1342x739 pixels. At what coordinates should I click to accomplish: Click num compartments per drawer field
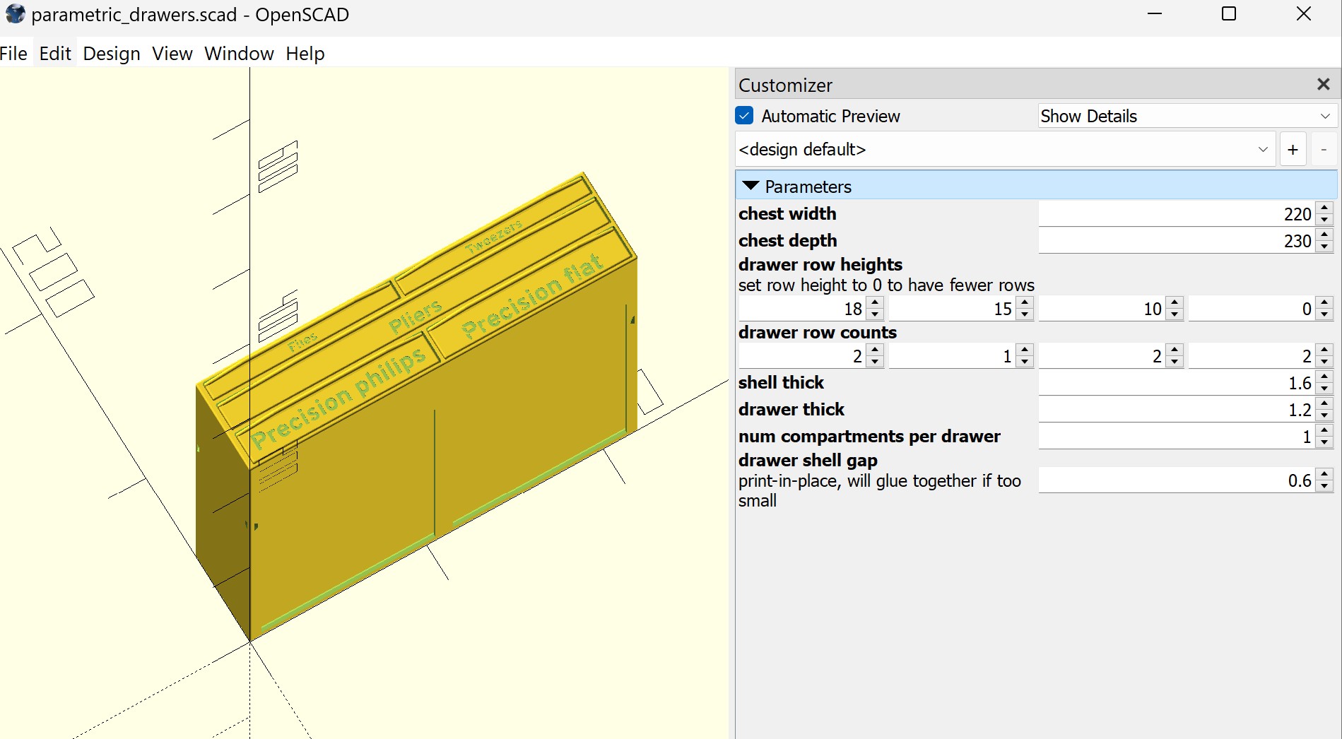[1177, 437]
